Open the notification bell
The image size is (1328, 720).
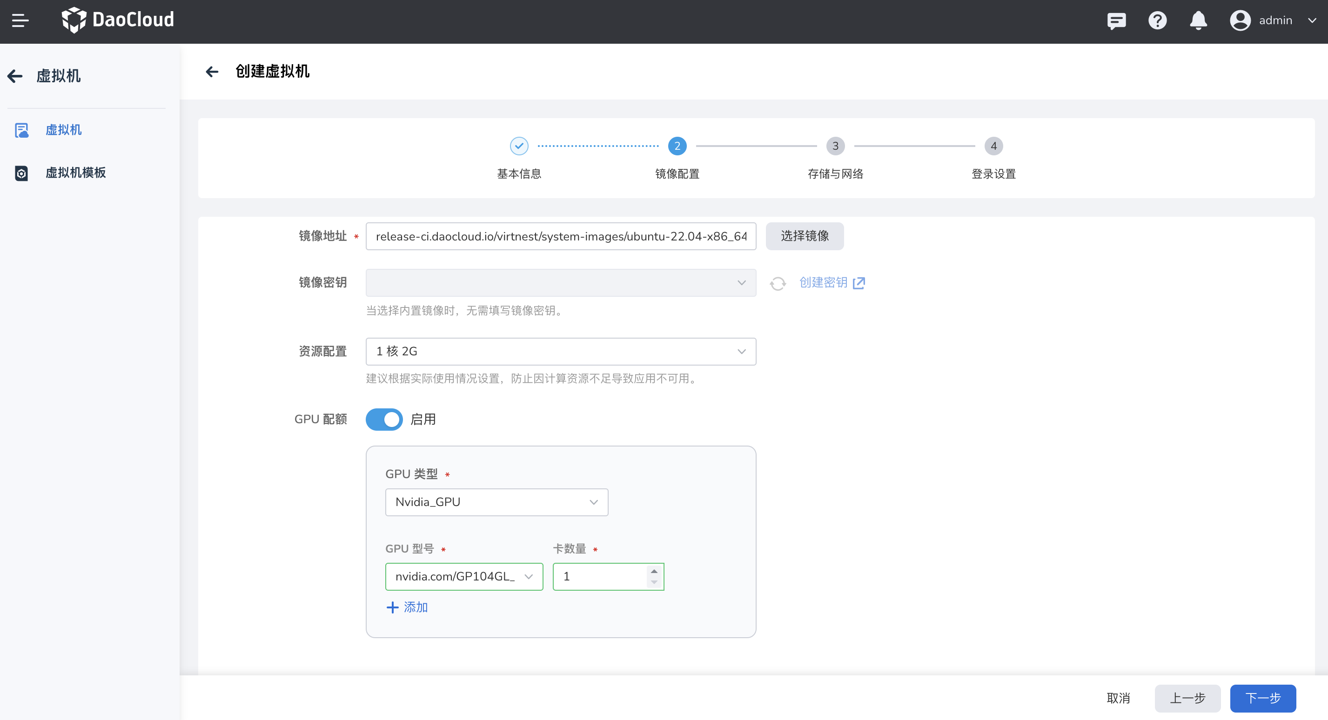pos(1198,20)
